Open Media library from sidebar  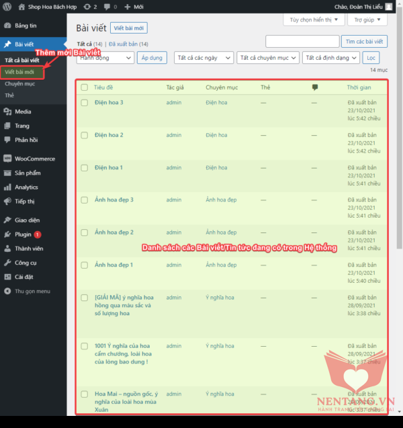pyautogui.click(x=23, y=112)
